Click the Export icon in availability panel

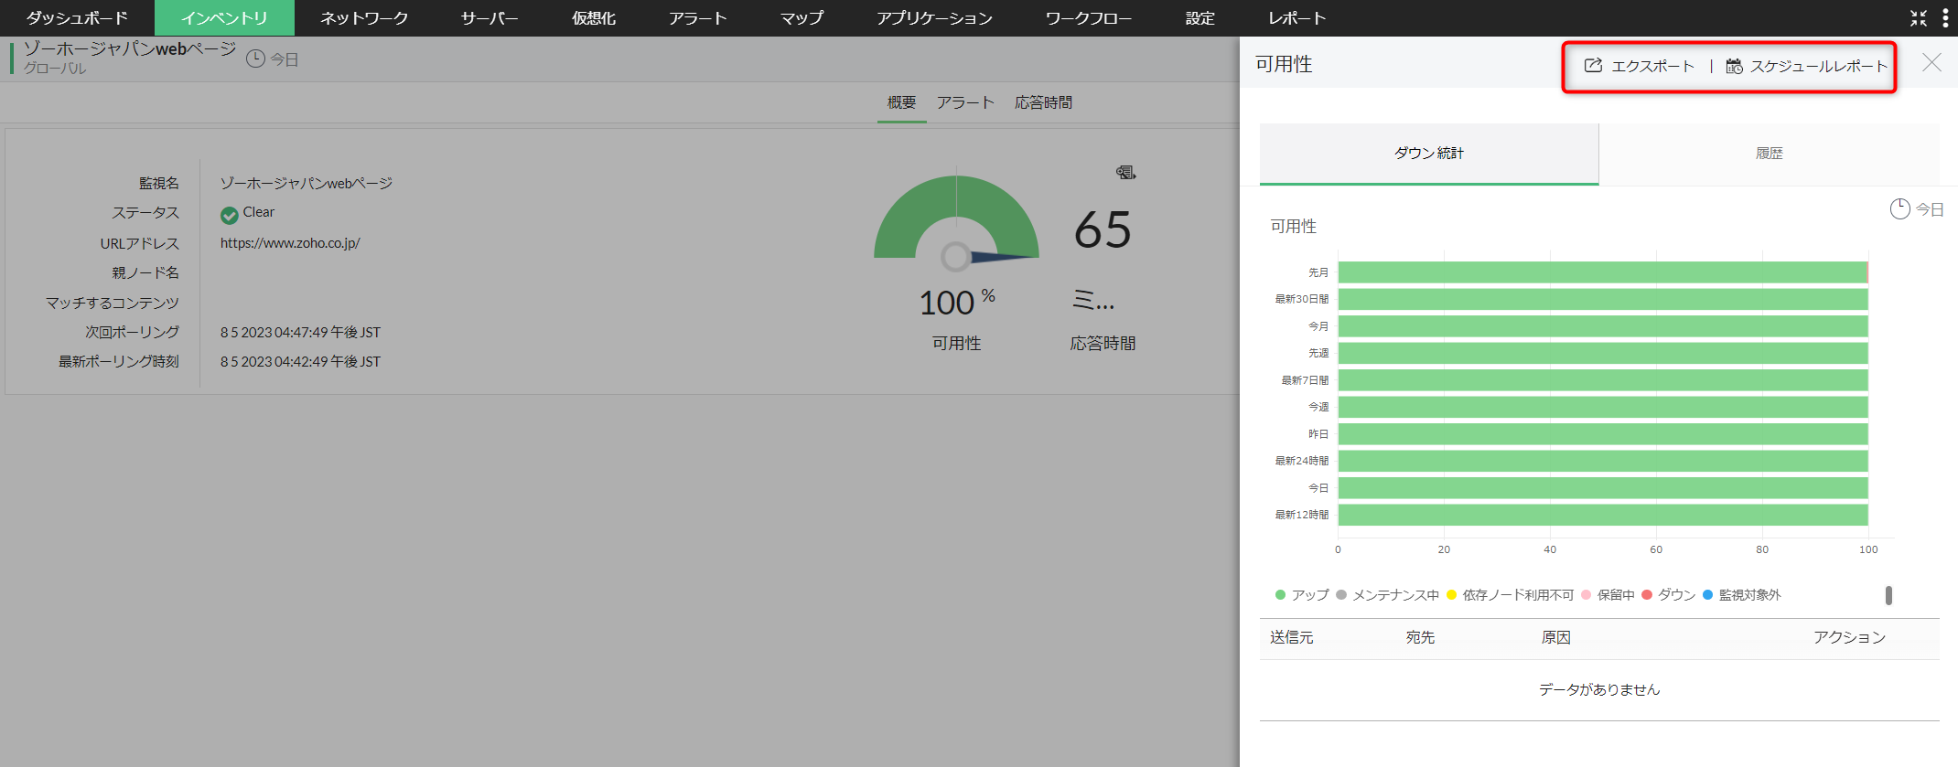(x=1593, y=66)
